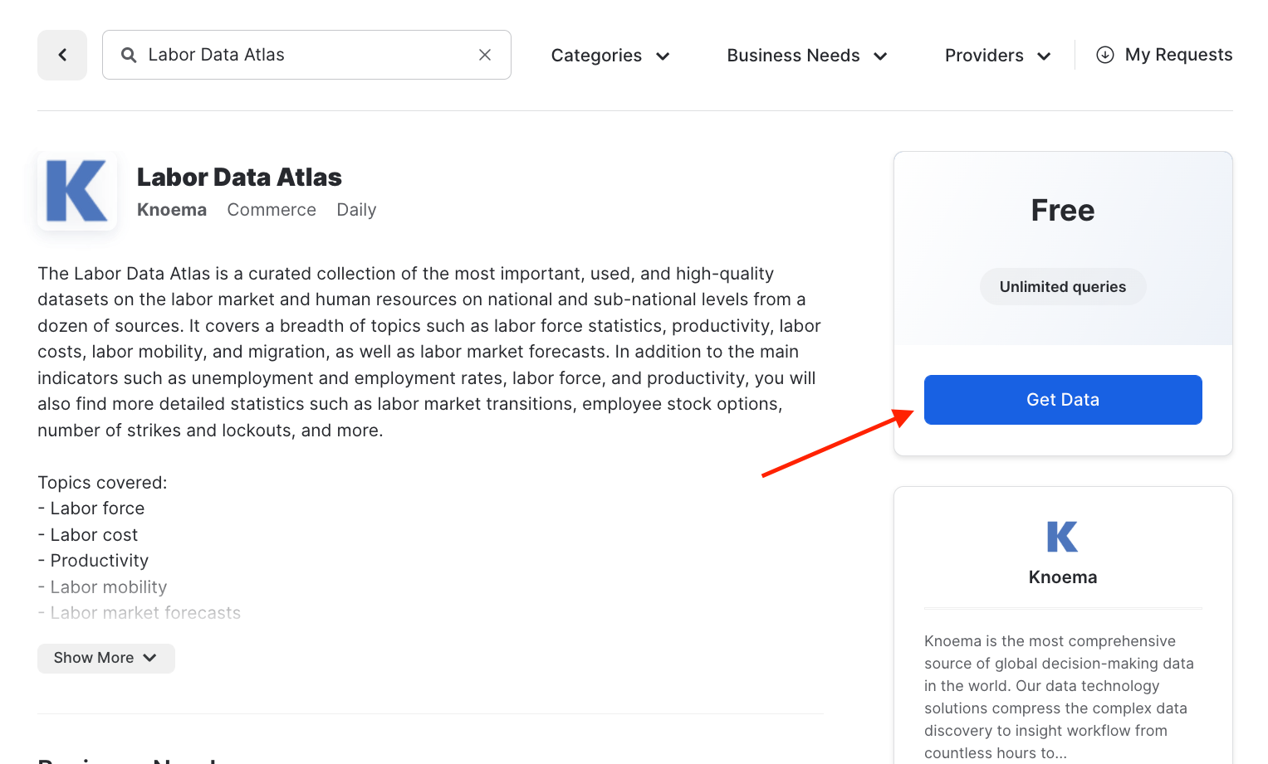The width and height of the screenshot is (1268, 764).
Task: Clear the search field with X
Action: [485, 55]
